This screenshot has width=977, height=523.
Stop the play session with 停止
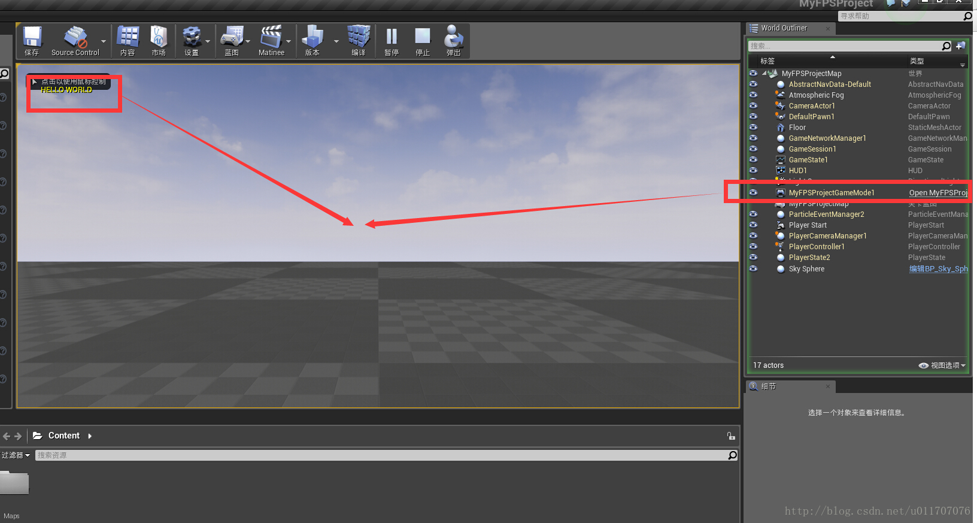click(x=423, y=41)
